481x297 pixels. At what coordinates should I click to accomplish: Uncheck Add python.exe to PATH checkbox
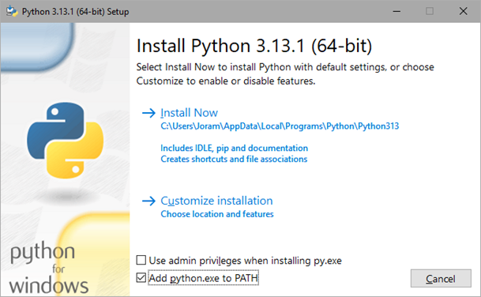click(141, 278)
